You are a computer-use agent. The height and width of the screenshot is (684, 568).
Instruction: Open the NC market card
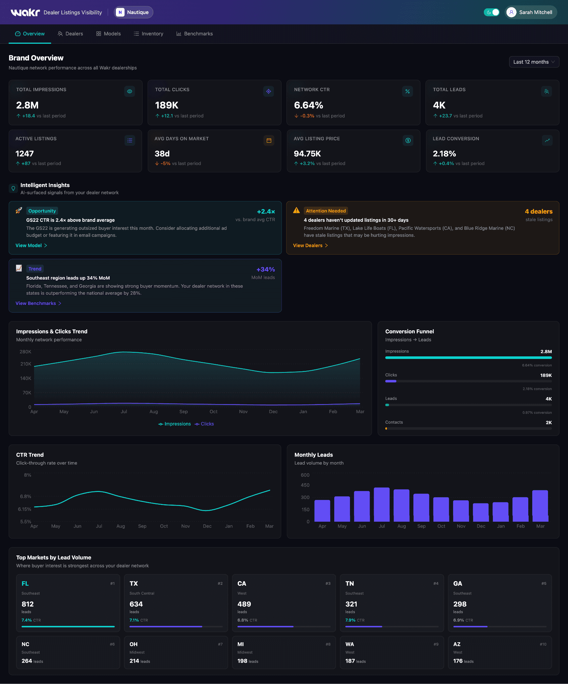coord(68,652)
